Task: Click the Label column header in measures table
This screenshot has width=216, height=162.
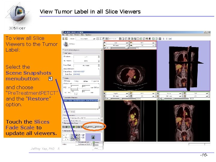Action: click(65, 100)
